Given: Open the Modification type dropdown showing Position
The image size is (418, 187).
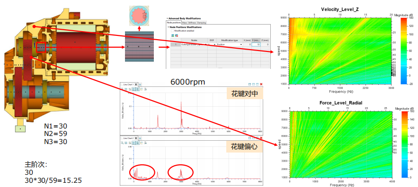Looking at the screenshot, I should click(x=241, y=44).
